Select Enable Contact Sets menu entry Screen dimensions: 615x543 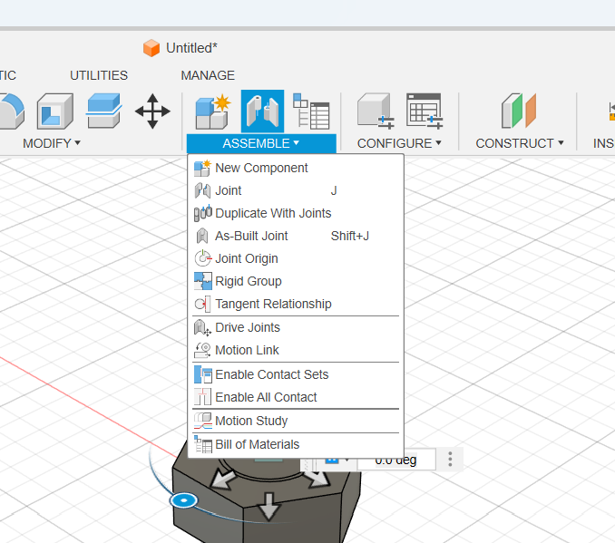pos(296,374)
